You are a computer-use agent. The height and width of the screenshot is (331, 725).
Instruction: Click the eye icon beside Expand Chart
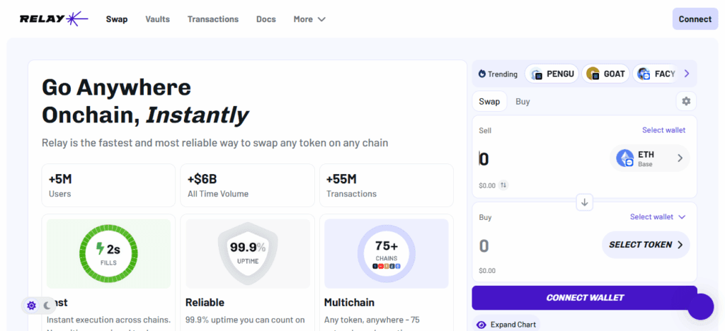coord(481,325)
